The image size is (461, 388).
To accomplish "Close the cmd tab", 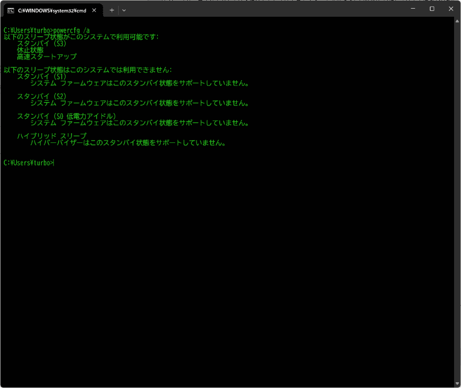I will [94, 10].
